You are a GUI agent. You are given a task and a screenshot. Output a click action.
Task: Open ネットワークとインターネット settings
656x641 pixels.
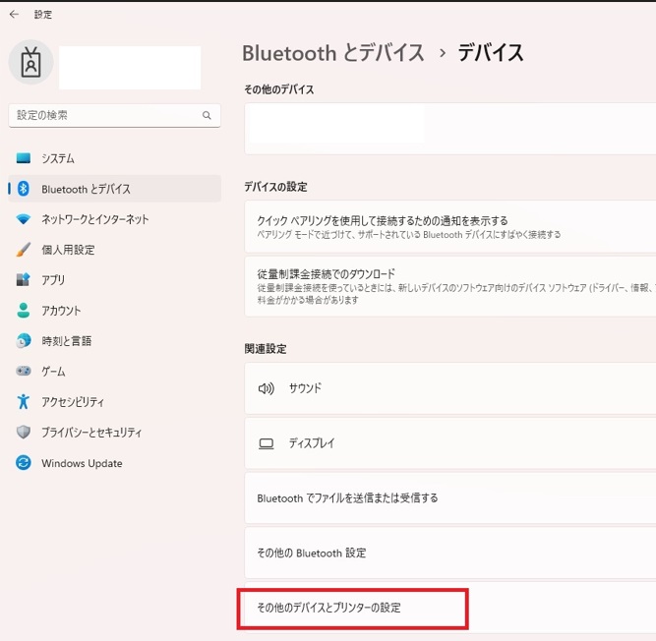pyautogui.click(x=95, y=219)
